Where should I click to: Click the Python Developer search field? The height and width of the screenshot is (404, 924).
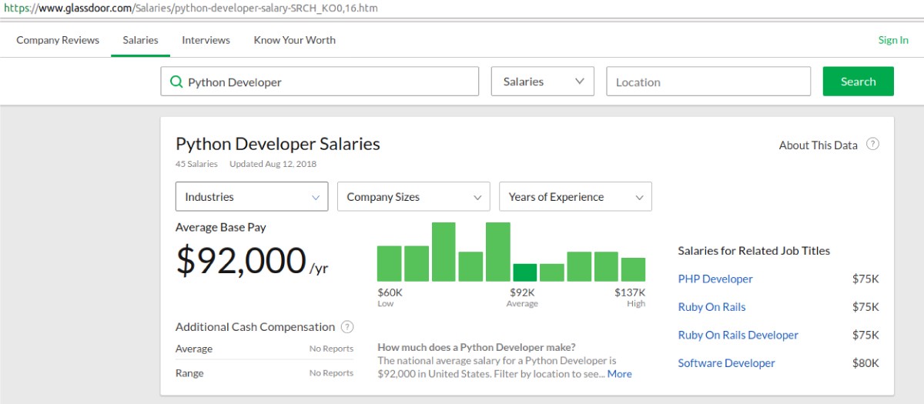click(x=327, y=82)
